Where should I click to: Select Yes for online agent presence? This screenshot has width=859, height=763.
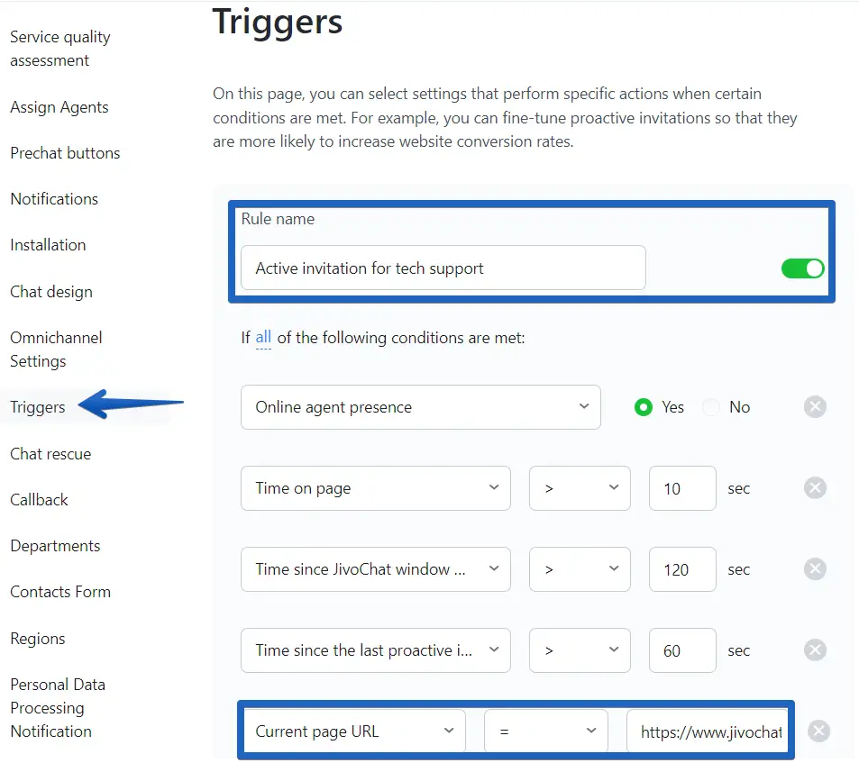click(x=644, y=407)
